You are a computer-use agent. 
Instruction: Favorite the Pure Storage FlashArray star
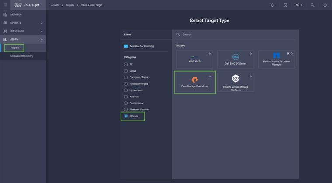[210, 76]
